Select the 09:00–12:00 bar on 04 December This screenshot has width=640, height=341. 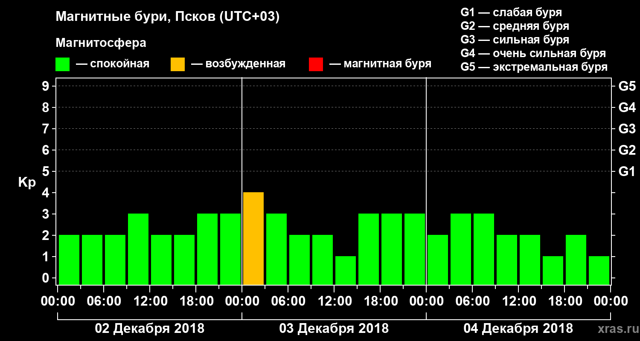507,260
